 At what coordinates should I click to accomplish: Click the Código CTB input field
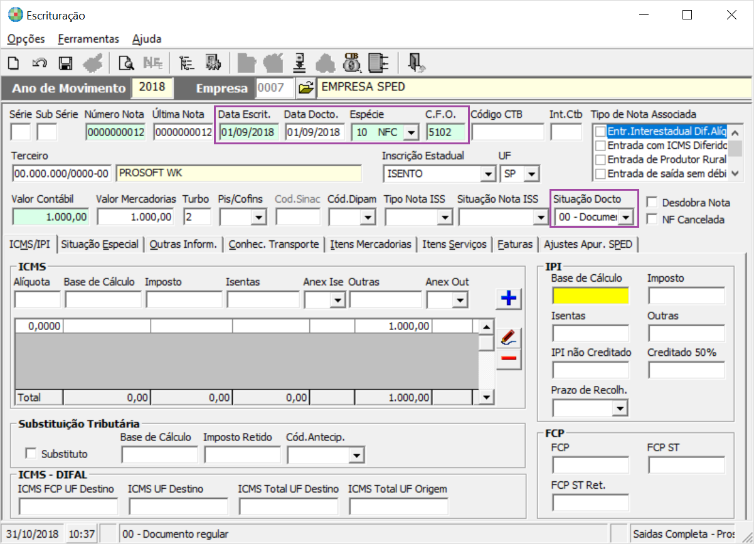507,132
